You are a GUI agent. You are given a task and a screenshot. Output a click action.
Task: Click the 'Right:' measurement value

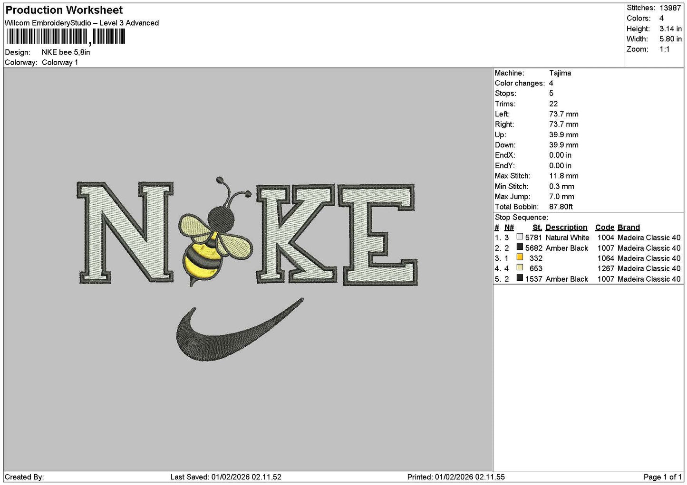pyautogui.click(x=564, y=124)
